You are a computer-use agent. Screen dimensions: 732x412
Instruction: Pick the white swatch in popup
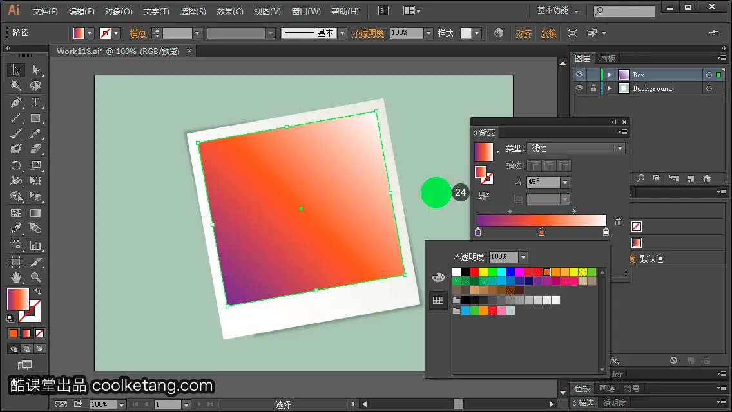pyautogui.click(x=457, y=272)
